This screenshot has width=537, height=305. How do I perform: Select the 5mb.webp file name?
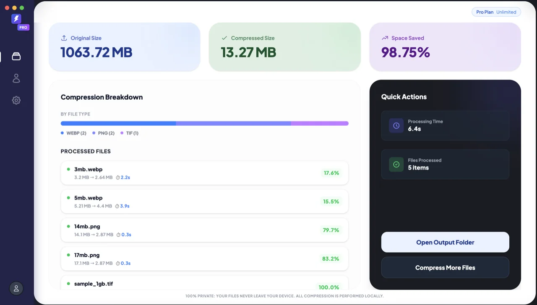click(89, 198)
